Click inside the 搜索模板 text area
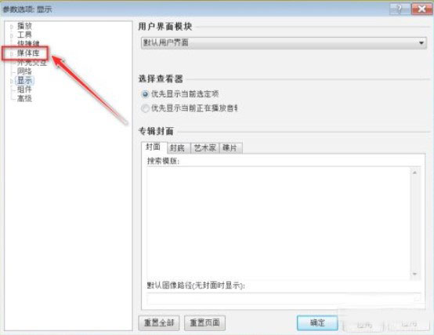The image size is (434, 335). point(278,223)
